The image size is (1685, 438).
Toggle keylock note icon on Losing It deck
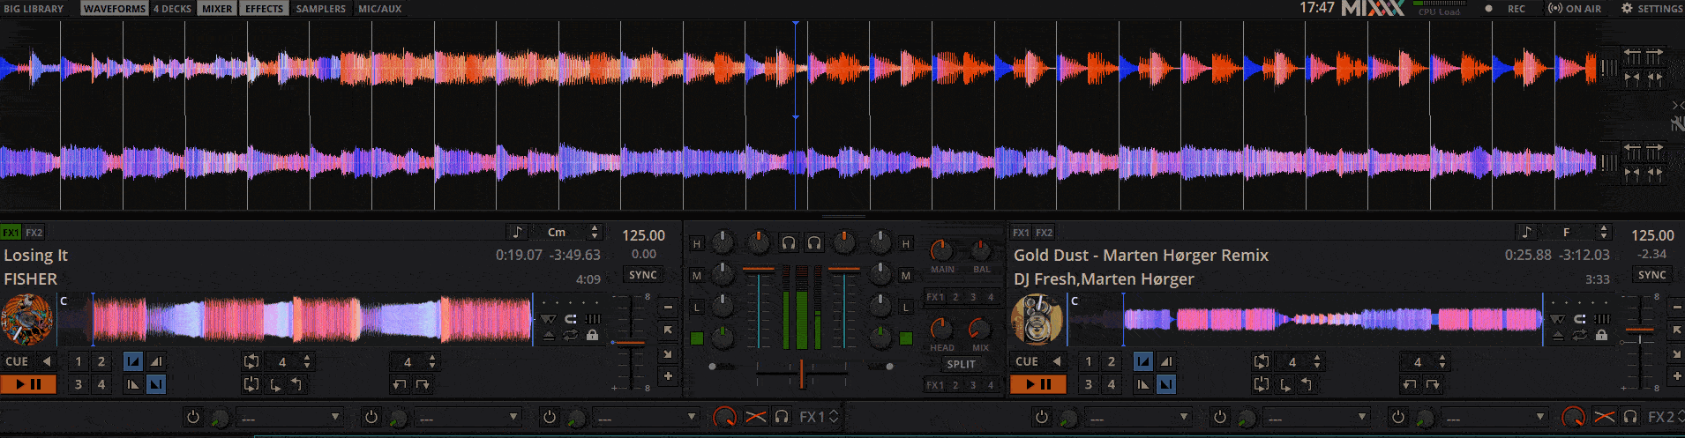pyautogui.click(x=518, y=232)
